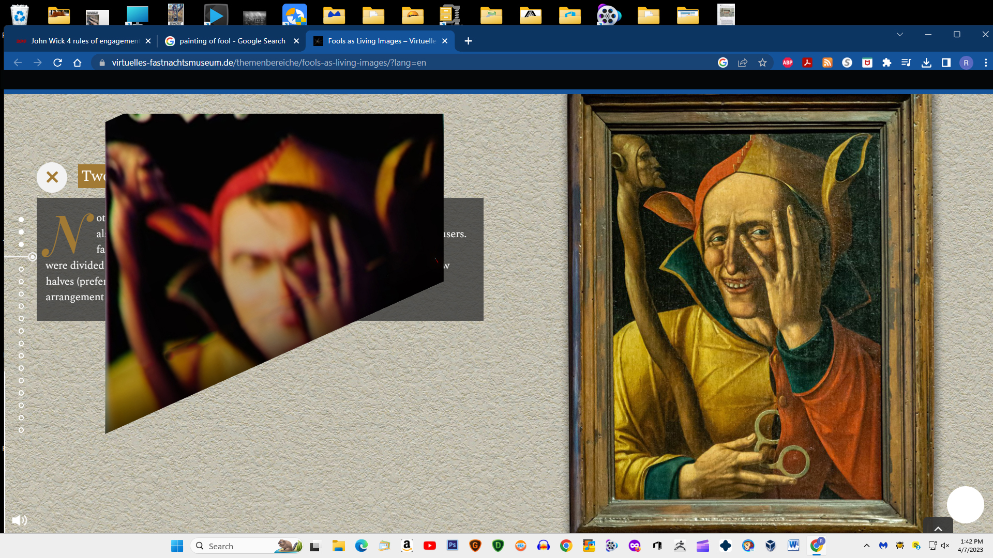
Task: Go forward in browser history
Action: (38, 63)
